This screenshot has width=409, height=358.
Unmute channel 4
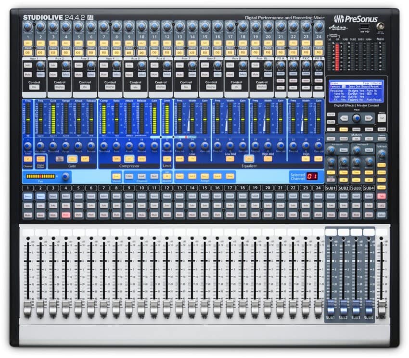click(65, 214)
